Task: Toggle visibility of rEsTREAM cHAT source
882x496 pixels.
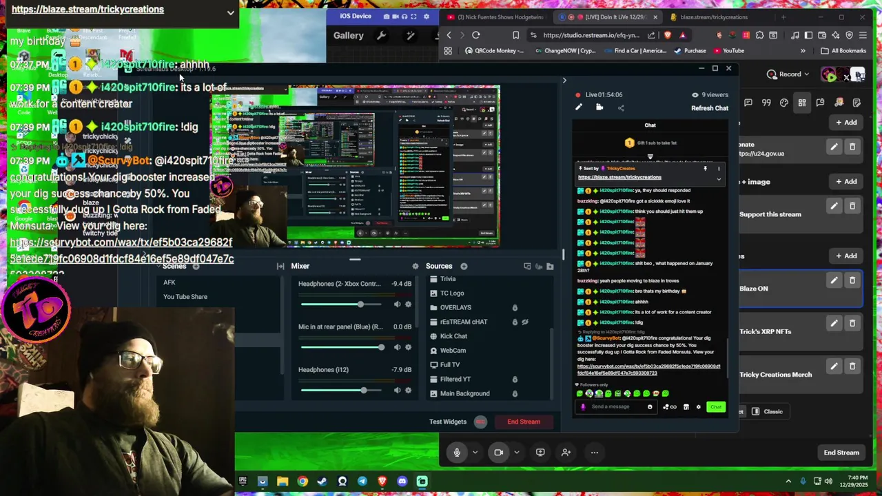Action: pyautogui.click(x=525, y=322)
